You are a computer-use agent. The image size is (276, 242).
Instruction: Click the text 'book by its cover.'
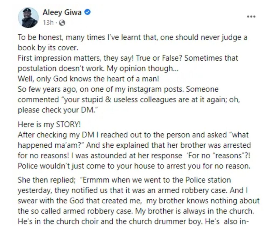[x=48, y=48]
